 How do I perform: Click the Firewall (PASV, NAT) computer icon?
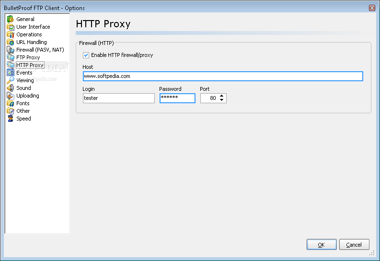(11, 50)
